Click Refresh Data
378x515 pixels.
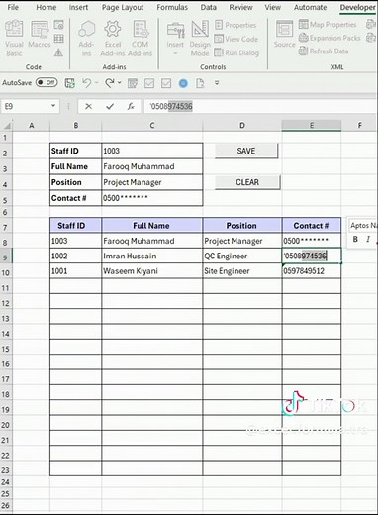point(324,51)
